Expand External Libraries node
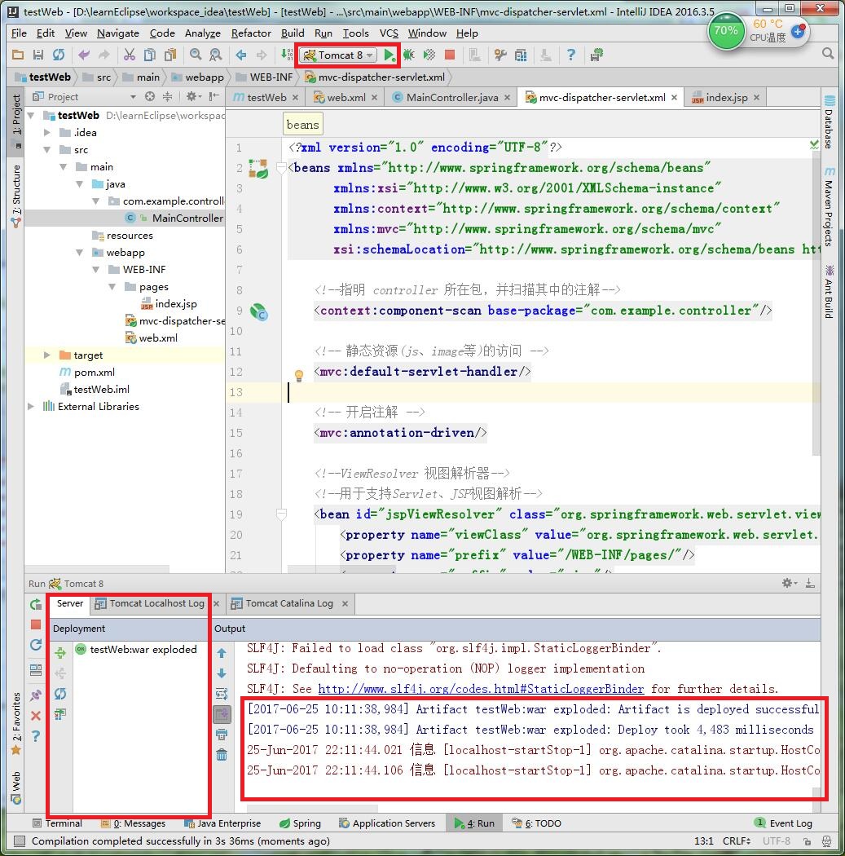Viewport: 845px width, 856px height. pyautogui.click(x=31, y=406)
